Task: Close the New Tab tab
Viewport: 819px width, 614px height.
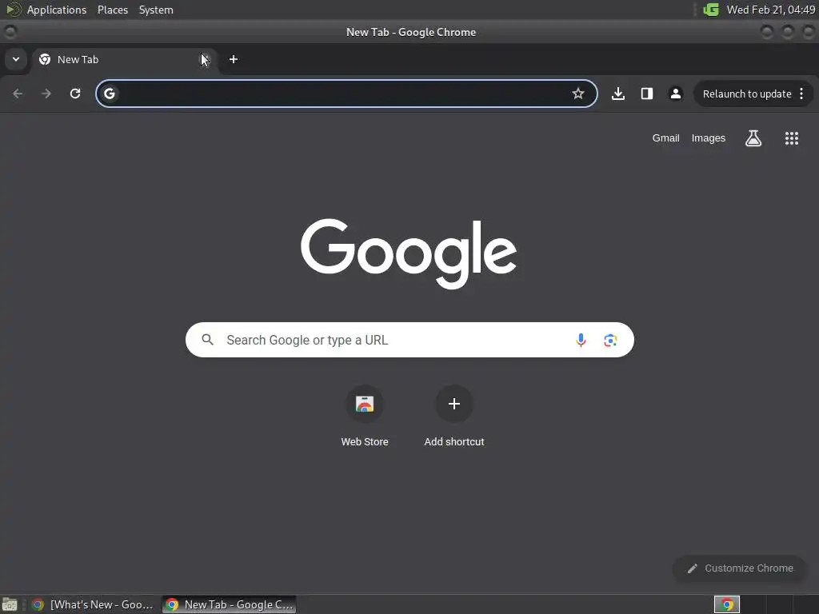Action: click(205, 59)
